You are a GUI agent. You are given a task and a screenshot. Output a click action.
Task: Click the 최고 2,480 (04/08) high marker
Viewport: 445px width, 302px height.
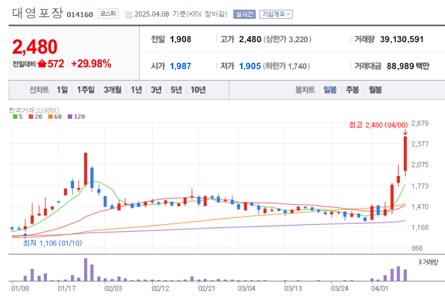point(378,125)
